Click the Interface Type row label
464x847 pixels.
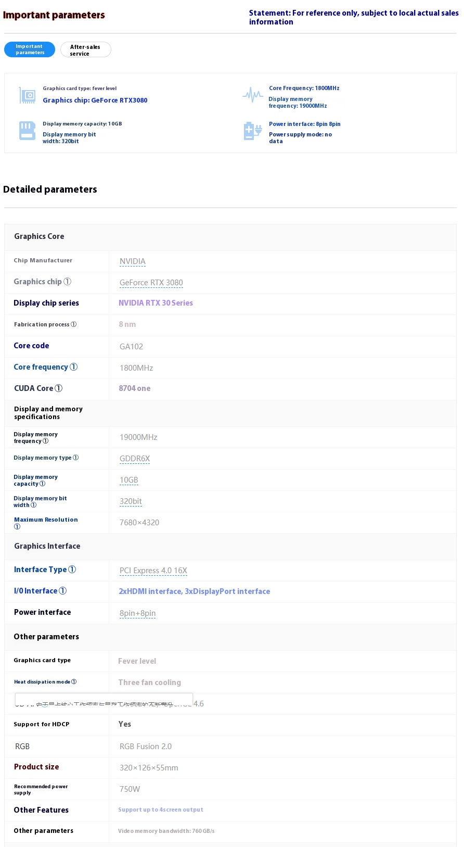40,570
